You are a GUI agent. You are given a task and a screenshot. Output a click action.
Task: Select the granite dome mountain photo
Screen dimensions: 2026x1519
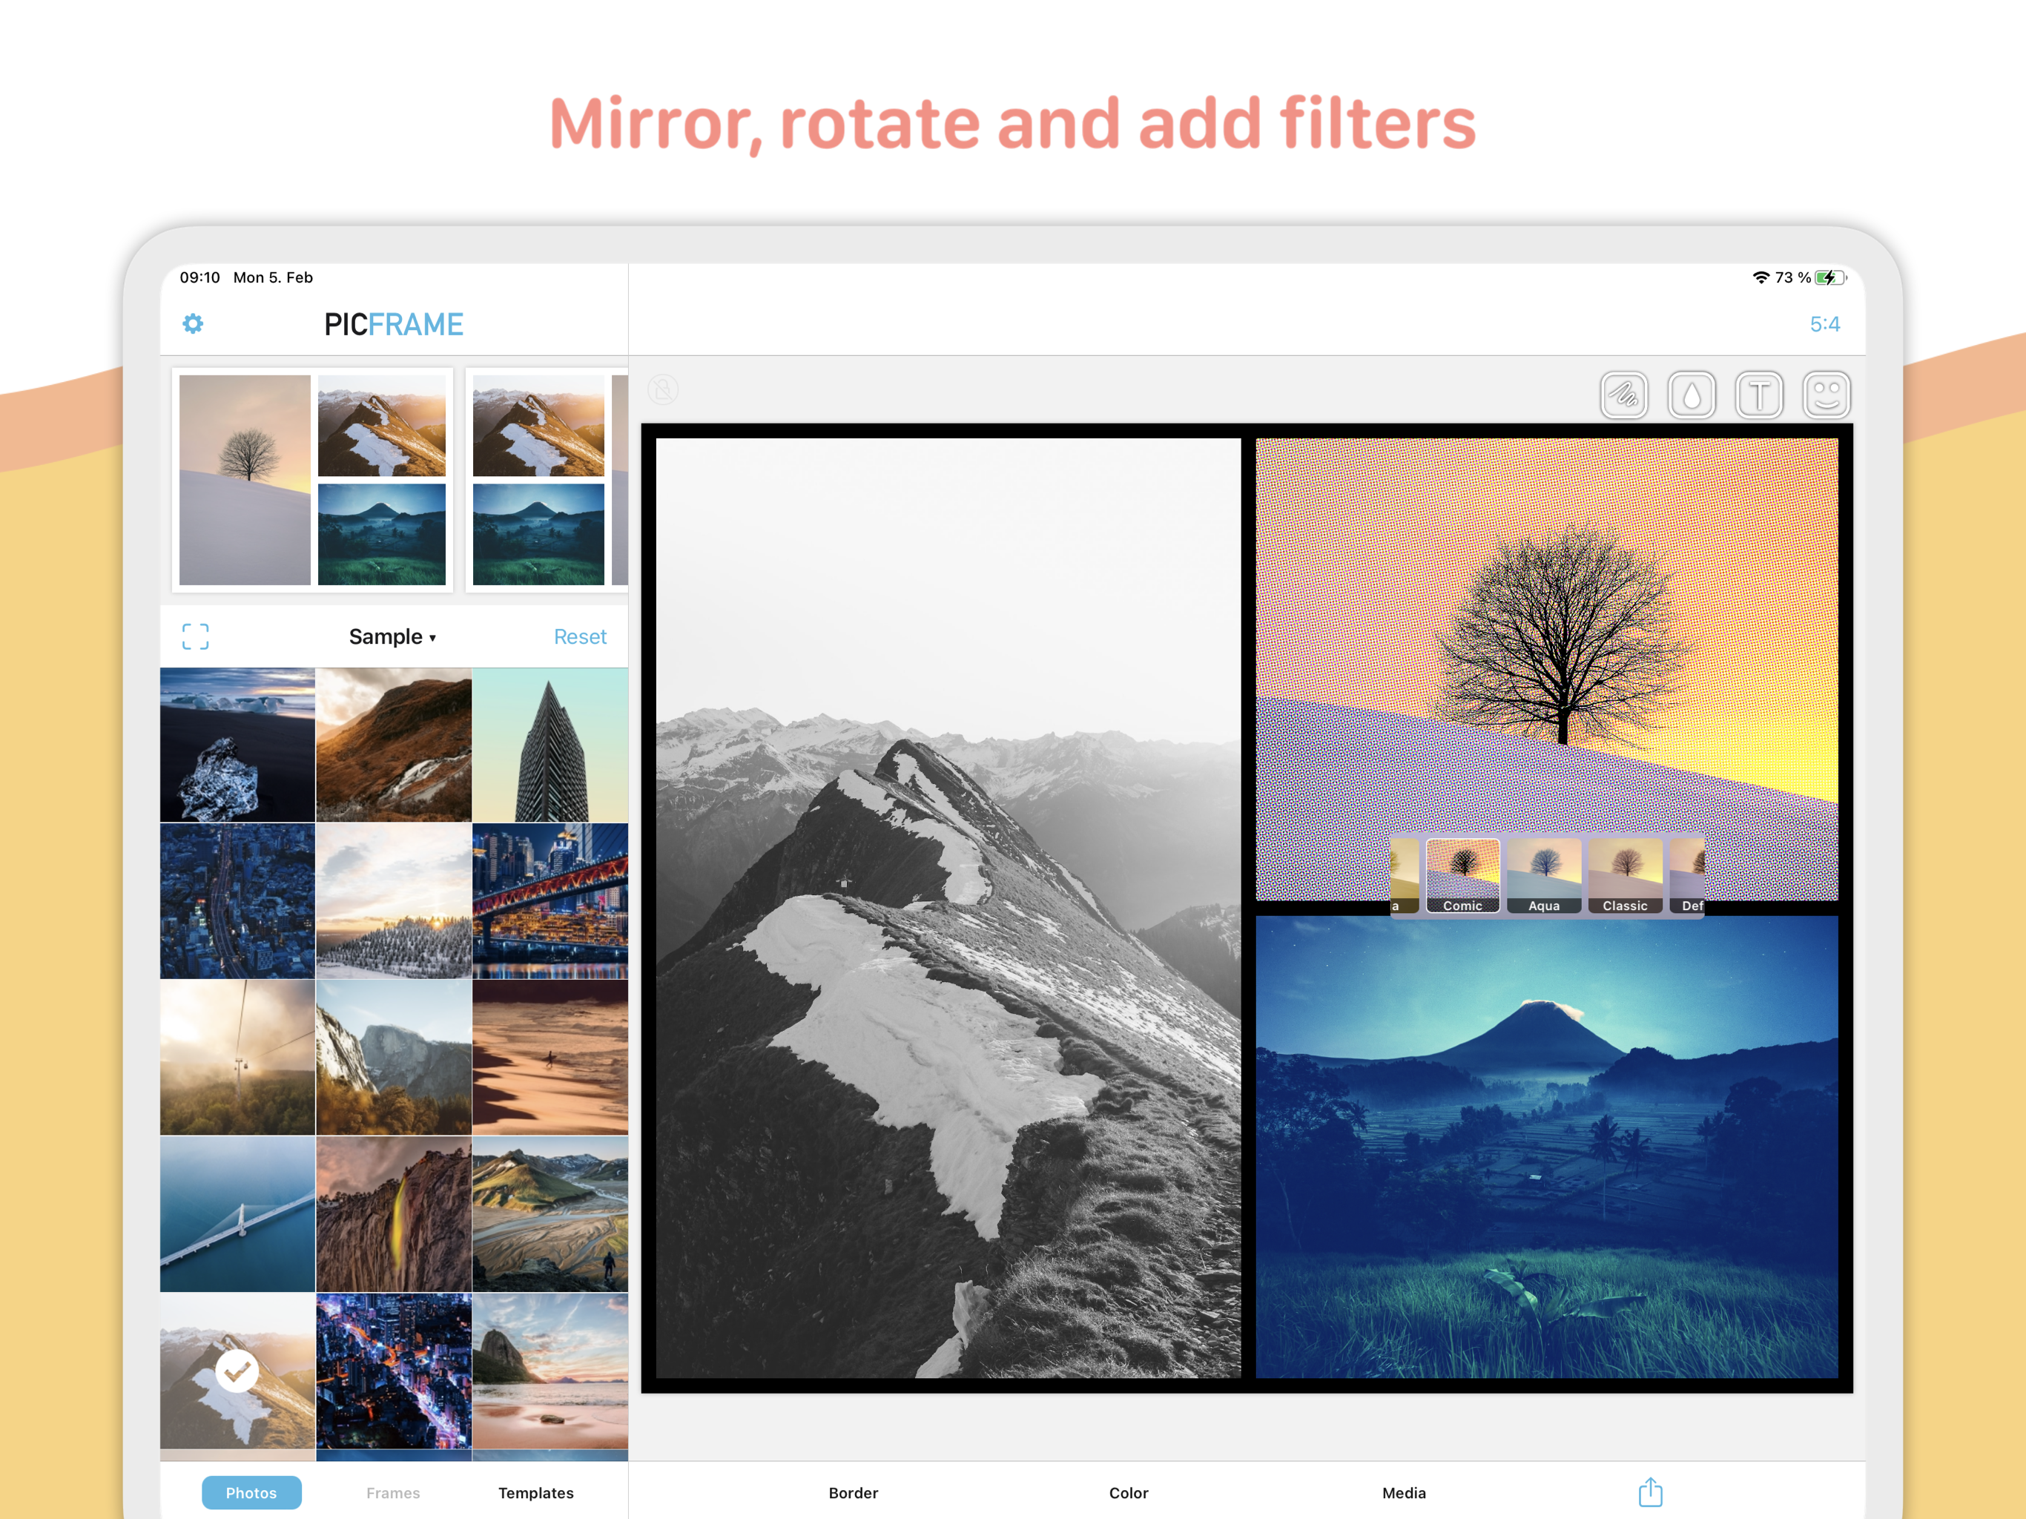pos(394,1057)
